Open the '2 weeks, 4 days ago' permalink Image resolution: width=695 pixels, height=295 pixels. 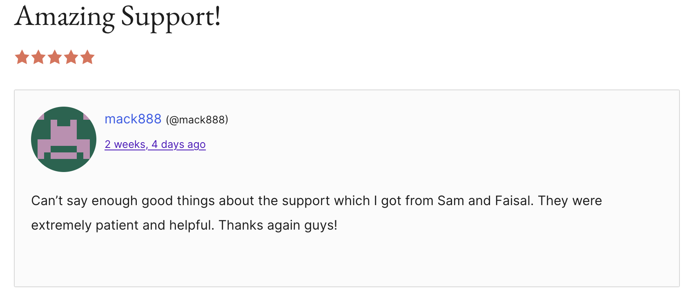click(x=155, y=145)
